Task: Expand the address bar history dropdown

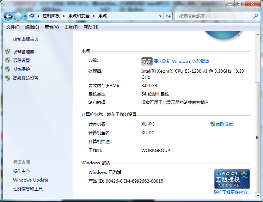Action: click(x=160, y=16)
